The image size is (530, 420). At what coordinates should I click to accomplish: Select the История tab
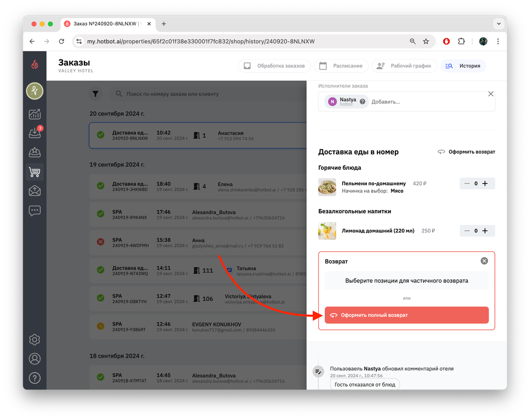(x=463, y=66)
